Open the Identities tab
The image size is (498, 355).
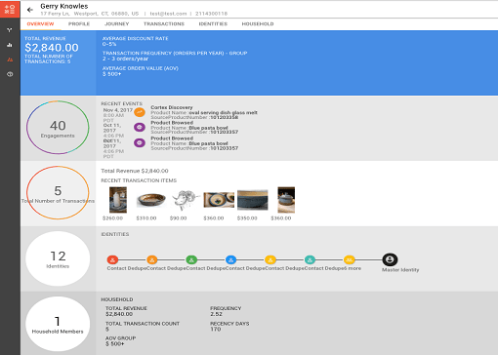tap(213, 23)
